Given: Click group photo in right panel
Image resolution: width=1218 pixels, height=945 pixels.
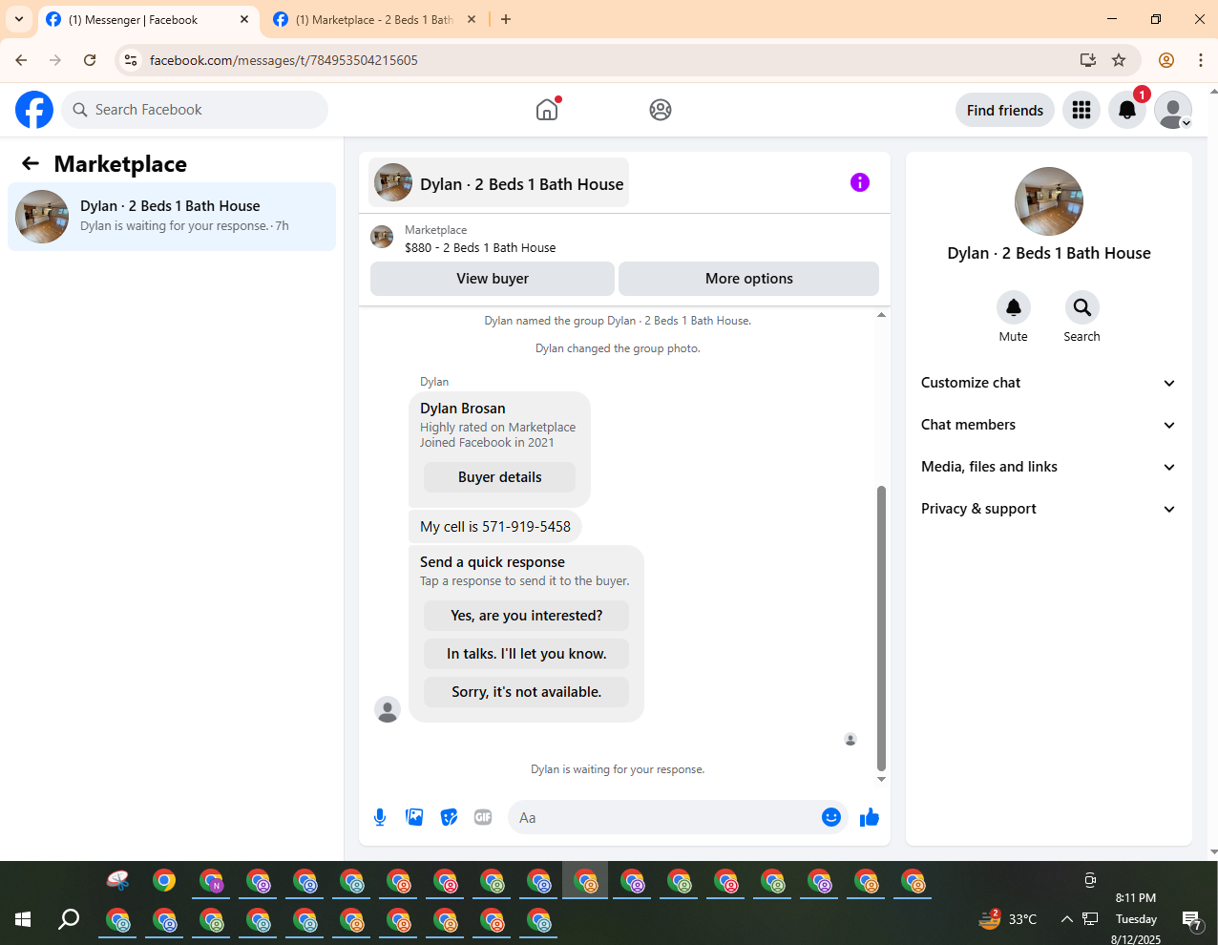Looking at the screenshot, I should [x=1049, y=201].
